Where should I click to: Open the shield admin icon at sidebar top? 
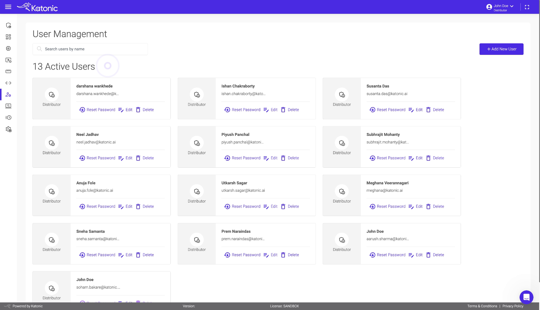[8, 25]
